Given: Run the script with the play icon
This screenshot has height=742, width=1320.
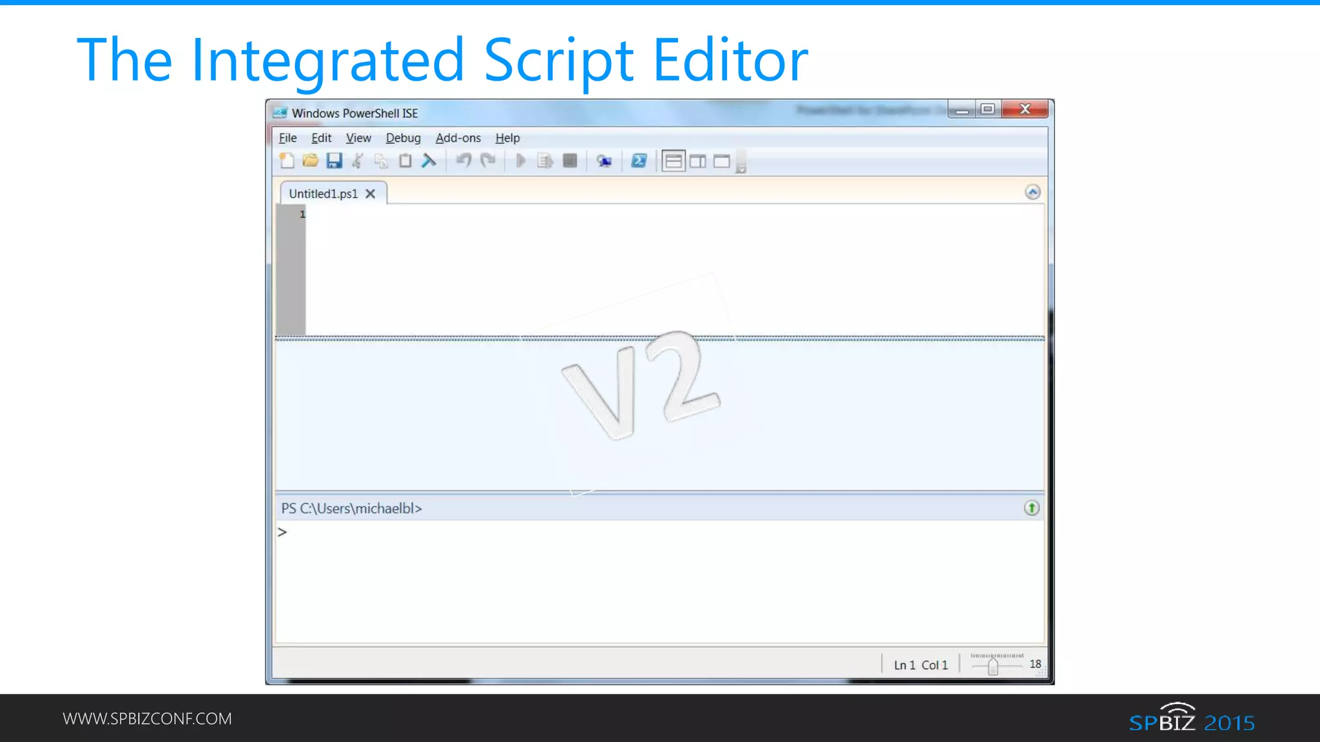Looking at the screenshot, I should (521, 161).
